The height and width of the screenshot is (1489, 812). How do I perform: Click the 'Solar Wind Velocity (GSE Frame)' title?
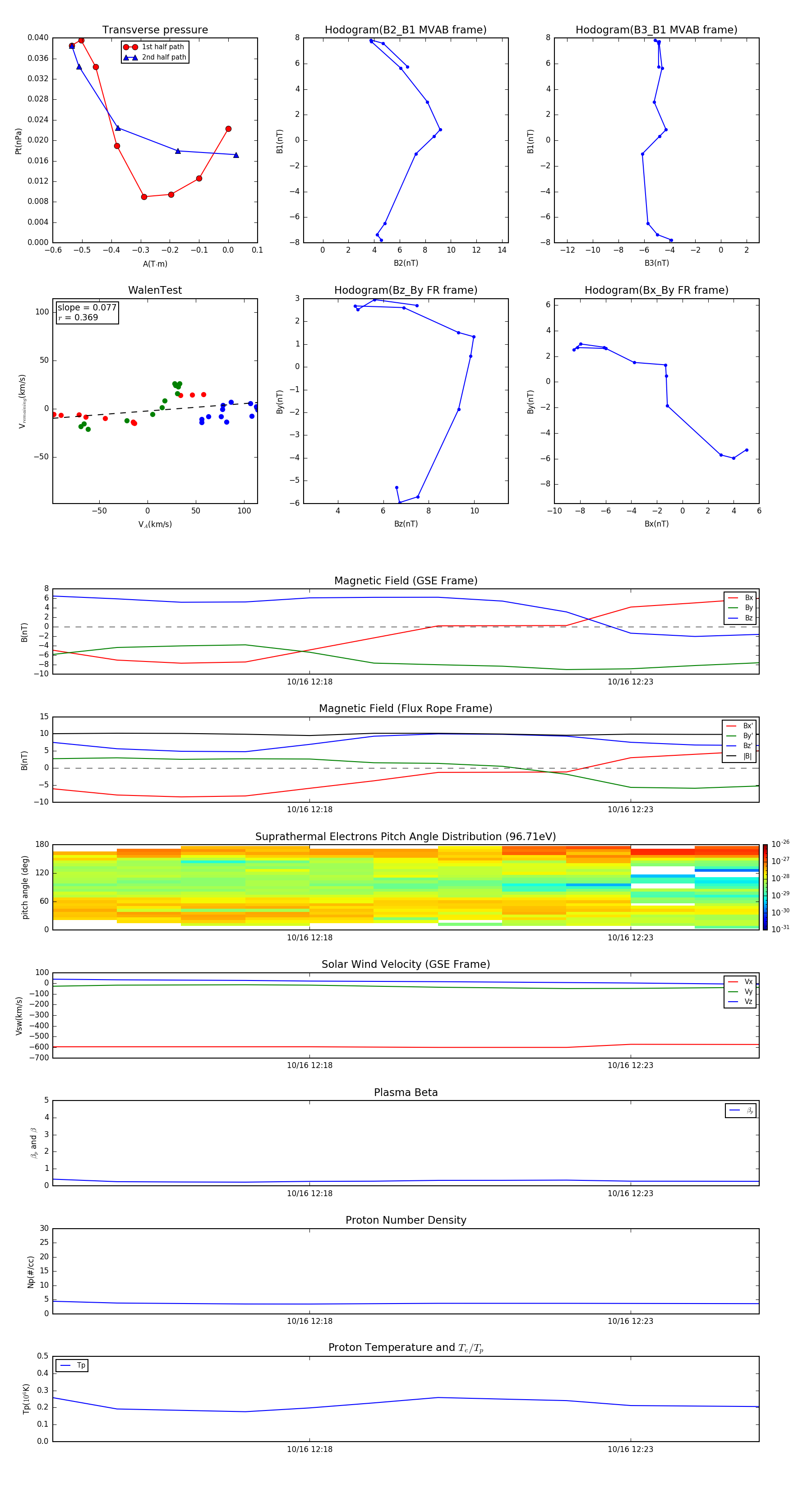(406, 964)
